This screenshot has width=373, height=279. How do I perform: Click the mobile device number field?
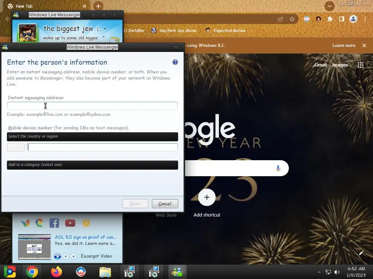(x=102, y=147)
